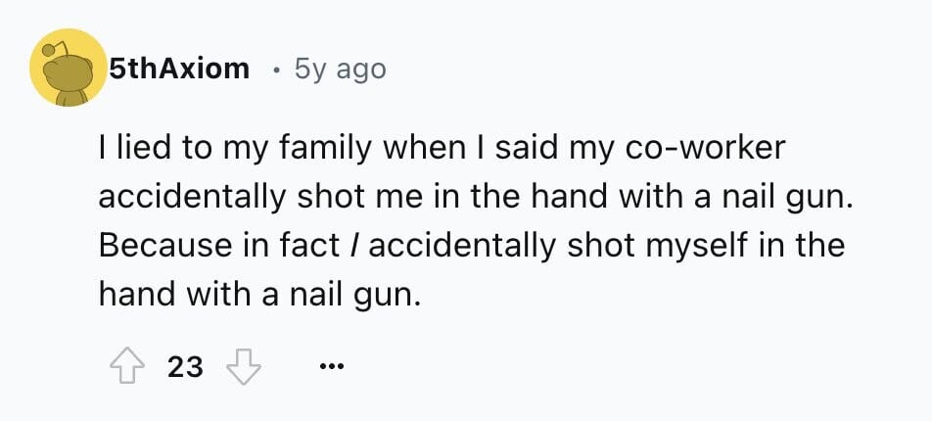932x421 pixels.
Task: Open the 5thAxiom user profile
Action: [179, 69]
